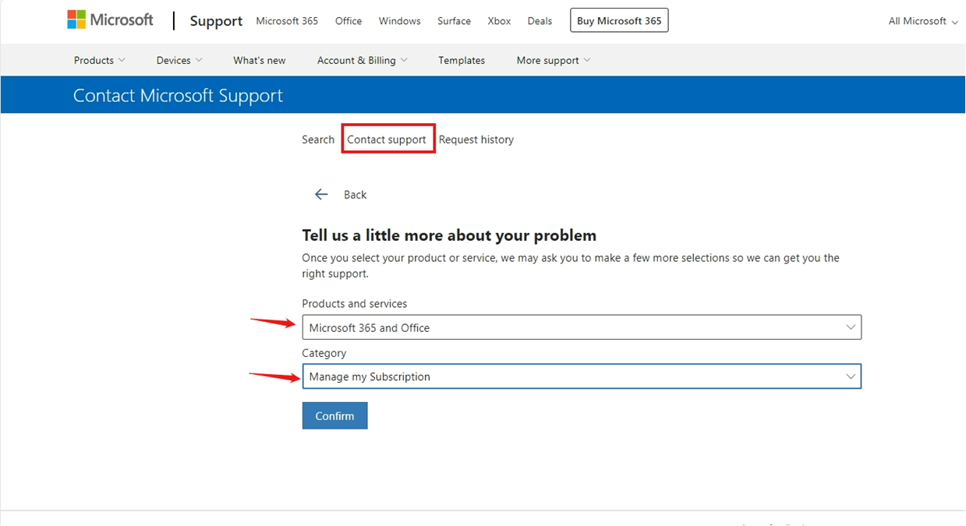Expand the Account & Billing menu
Image resolution: width=966 pixels, height=526 pixels.
pos(362,60)
